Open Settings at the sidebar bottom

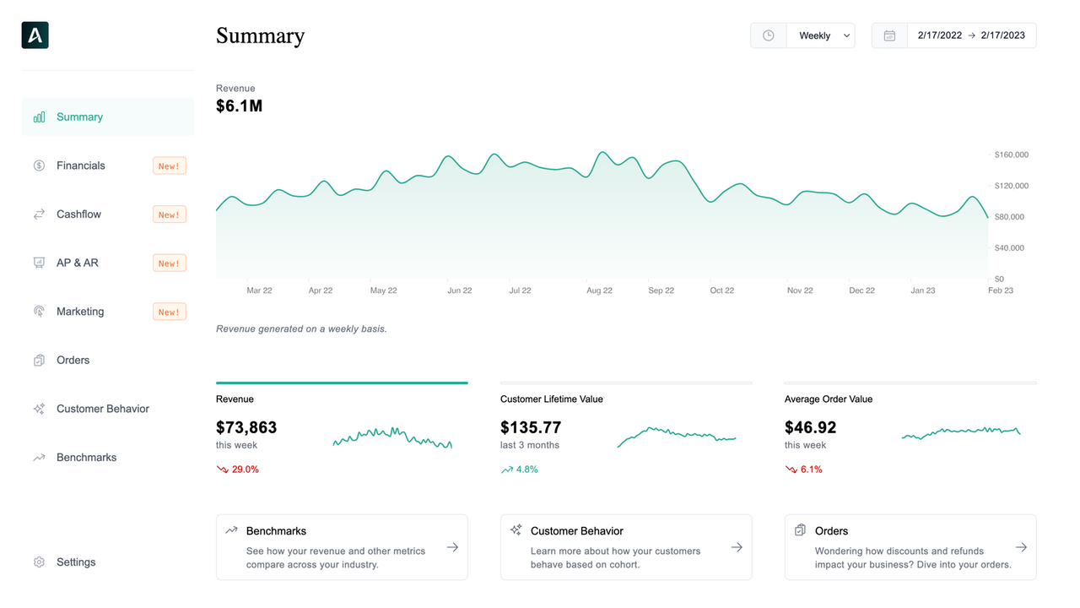108,562
